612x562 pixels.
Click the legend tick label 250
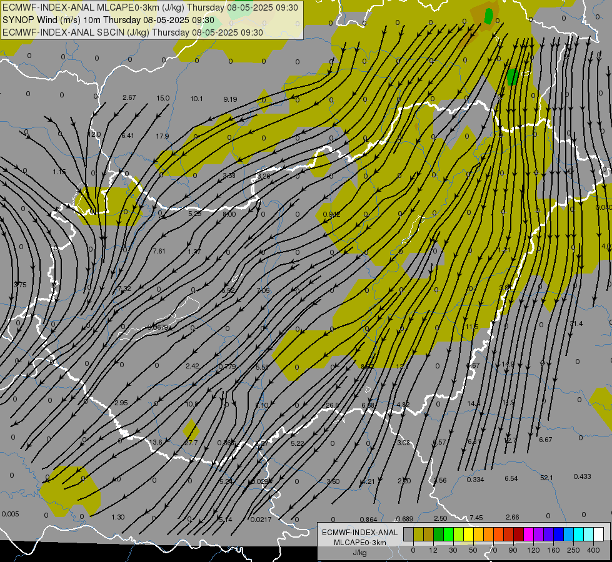click(573, 550)
